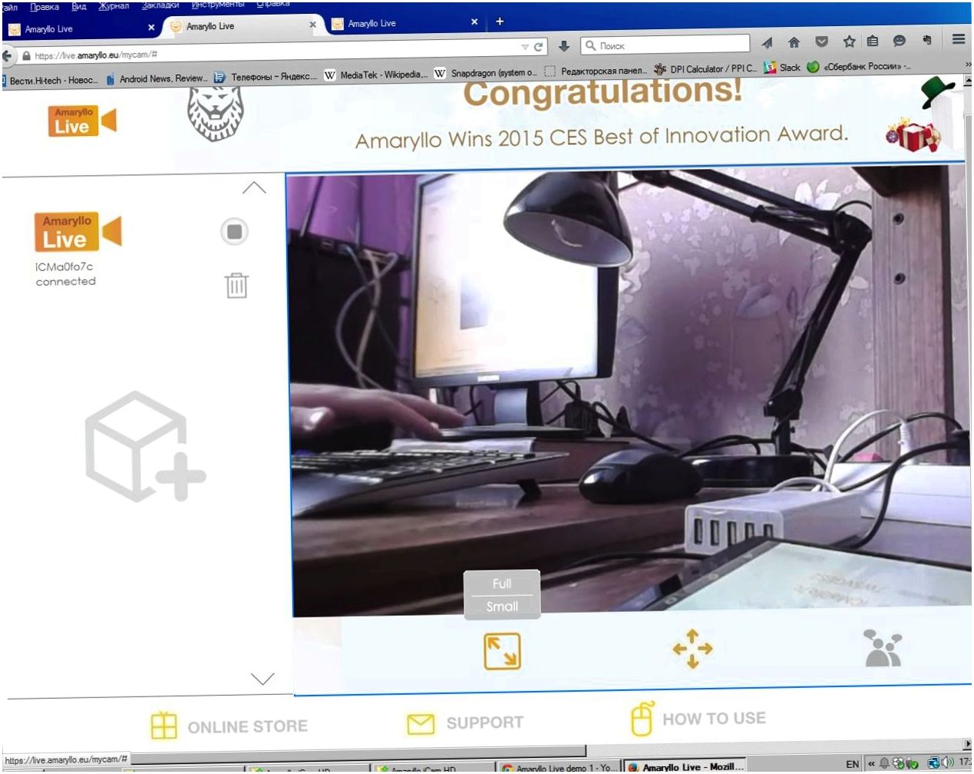This screenshot has height=774, width=974.
Task: Click the Amaryllo Live header logo
Action: 82,121
